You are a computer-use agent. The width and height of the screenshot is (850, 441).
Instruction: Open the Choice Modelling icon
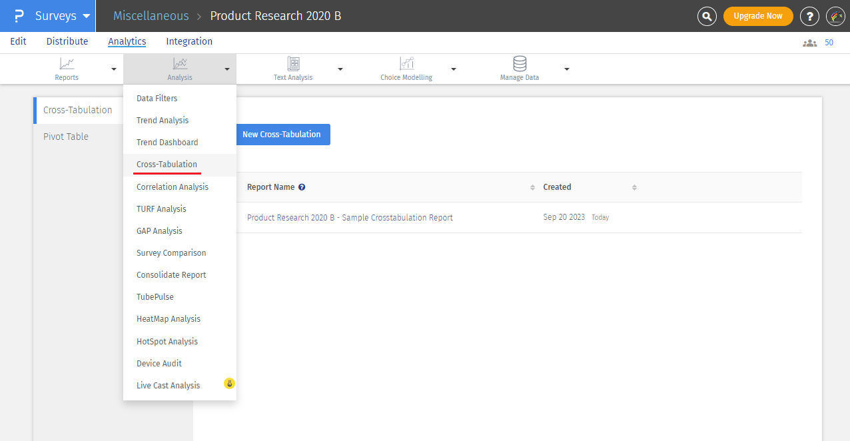pyautogui.click(x=406, y=64)
